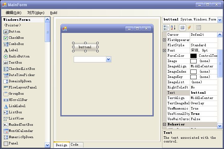Select the RadioButton control in toolbox
Image resolution: width=224 pixels, height=149 pixels.
point(19,56)
